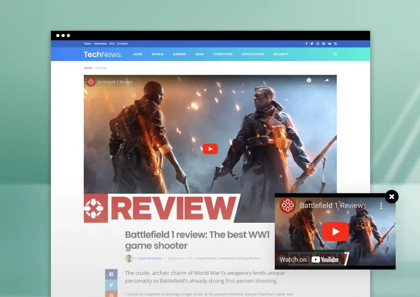
Task: Open the author Dylan McKenzie link
Action: point(150,258)
